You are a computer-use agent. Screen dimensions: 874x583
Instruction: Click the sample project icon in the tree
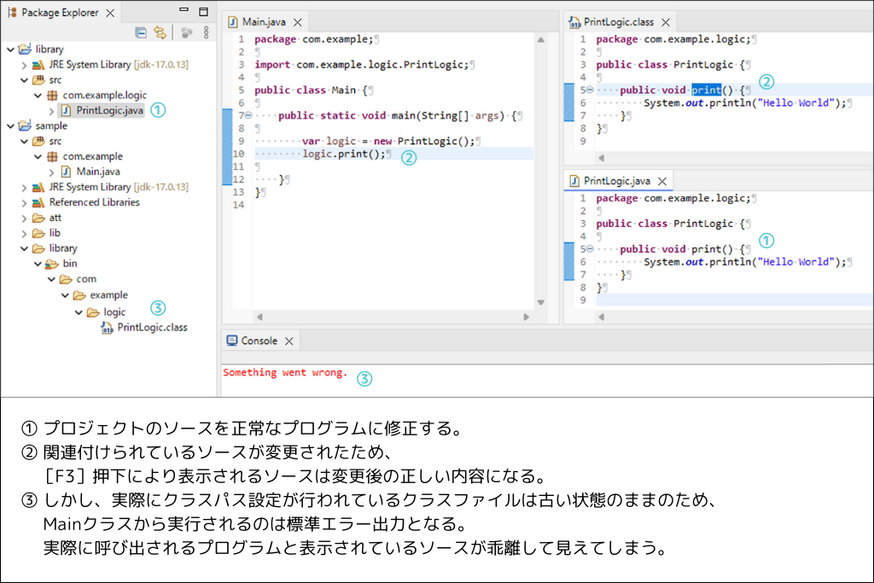[x=25, y=125]
